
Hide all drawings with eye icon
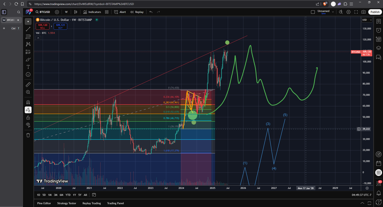(x=28, y=125)
